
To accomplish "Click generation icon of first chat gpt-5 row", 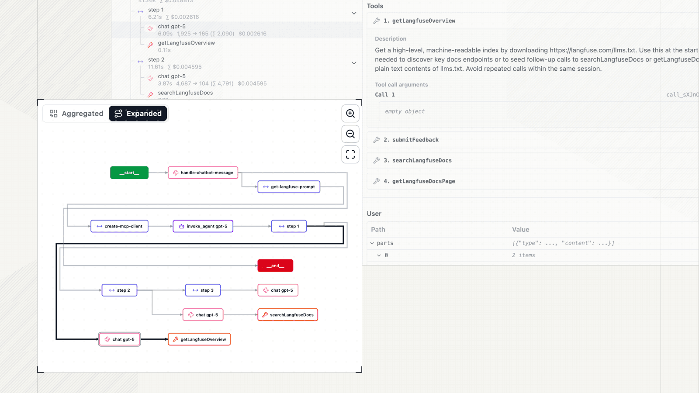I will click(x=150, y=28).
